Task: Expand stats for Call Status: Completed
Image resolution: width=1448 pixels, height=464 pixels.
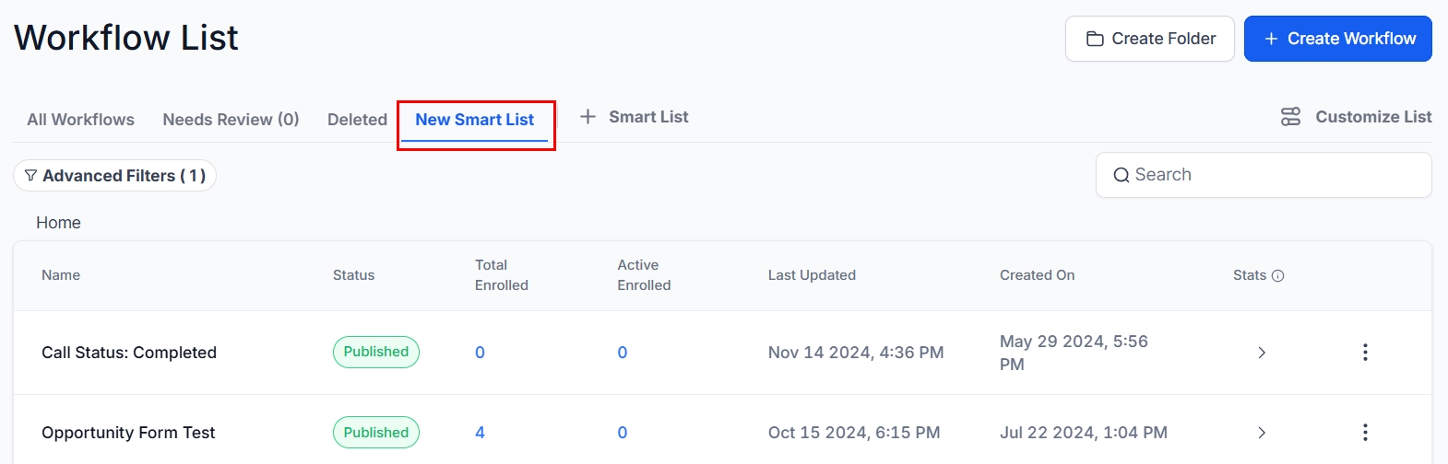Action: (1262, 353)
